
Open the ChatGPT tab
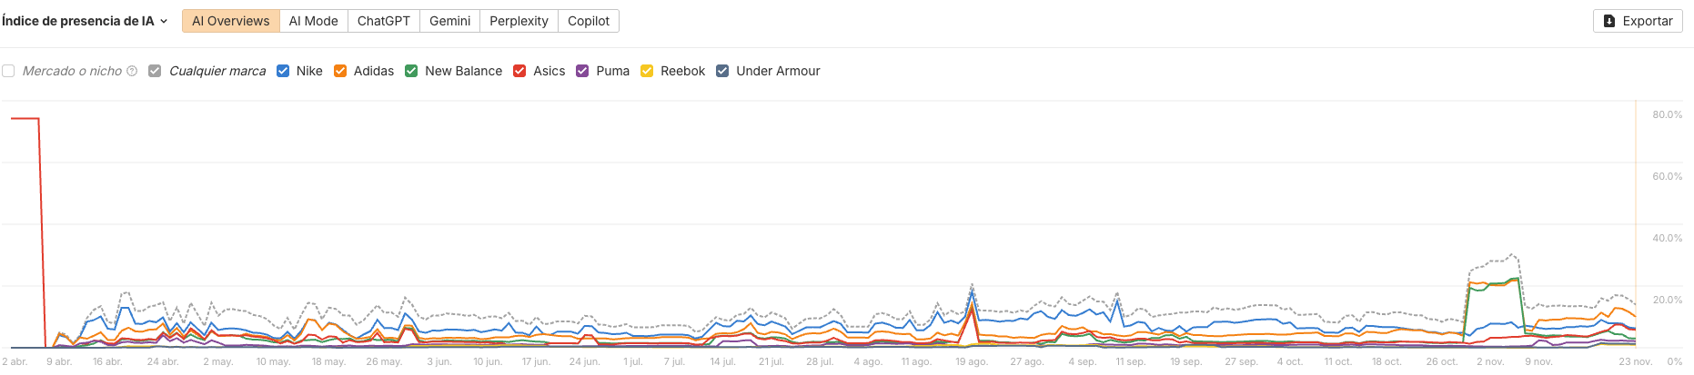(x=383, y=21)
